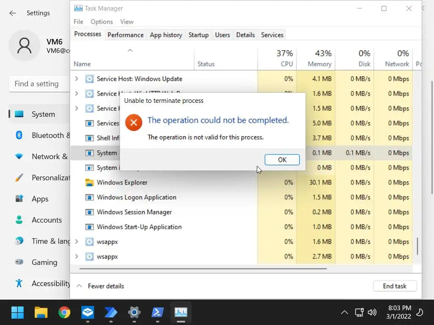The width and height of the screenshot is (434, 325).
Task: Open the Windows Start menu
Action: (17, 313)
